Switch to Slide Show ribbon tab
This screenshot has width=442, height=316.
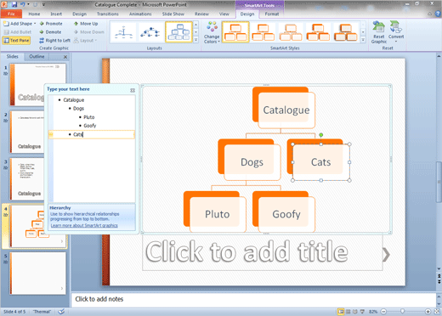click(x=173, y=14)
